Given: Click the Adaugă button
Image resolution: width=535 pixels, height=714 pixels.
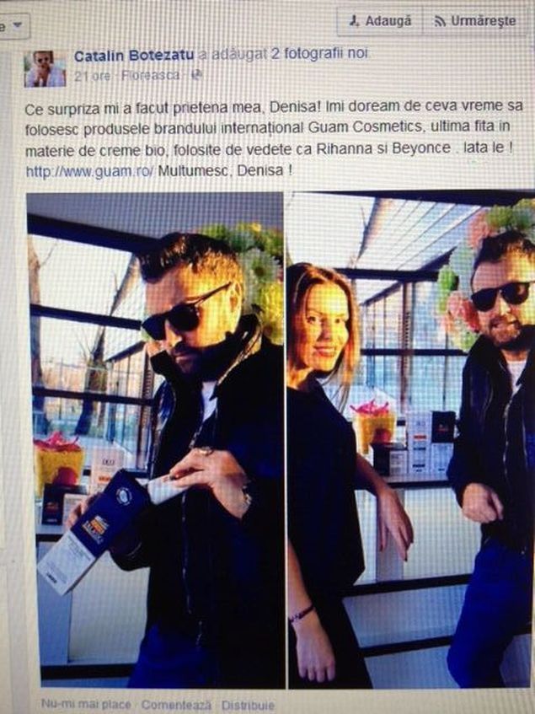Looking at the screenshot, I should (379, 21).
